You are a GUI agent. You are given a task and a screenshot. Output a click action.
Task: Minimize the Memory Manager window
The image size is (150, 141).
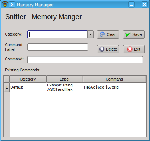pos(131,5)
